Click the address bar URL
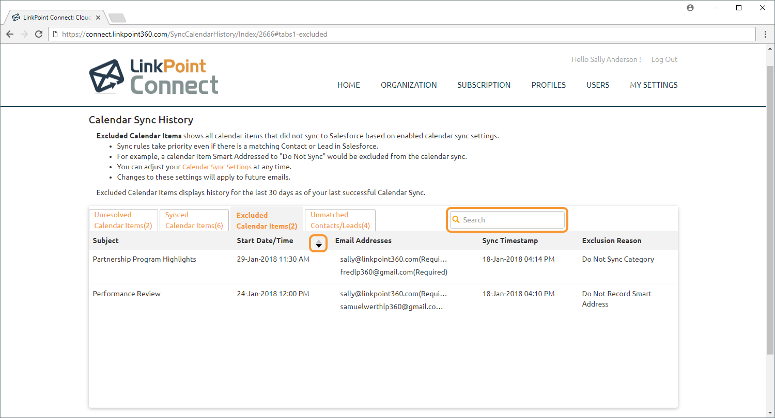This screenshot has width=775, height=418. 194,34
